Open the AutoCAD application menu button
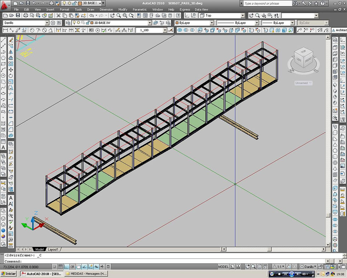347x278 pixels. point(5,5)
